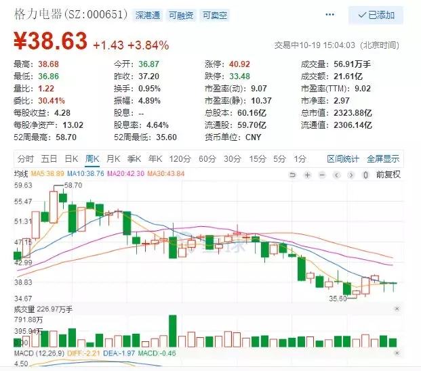Screen dimensions: 421x371
Task: Open 区间统计 range statistics
Action: coord(343,158)
